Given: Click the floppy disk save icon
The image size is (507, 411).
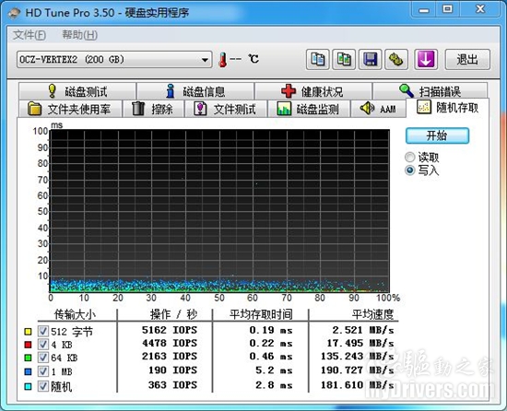Looking at the screenshot, I should point(371,60).
